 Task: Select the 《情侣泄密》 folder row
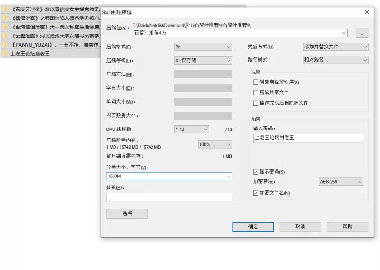(51, 18)
